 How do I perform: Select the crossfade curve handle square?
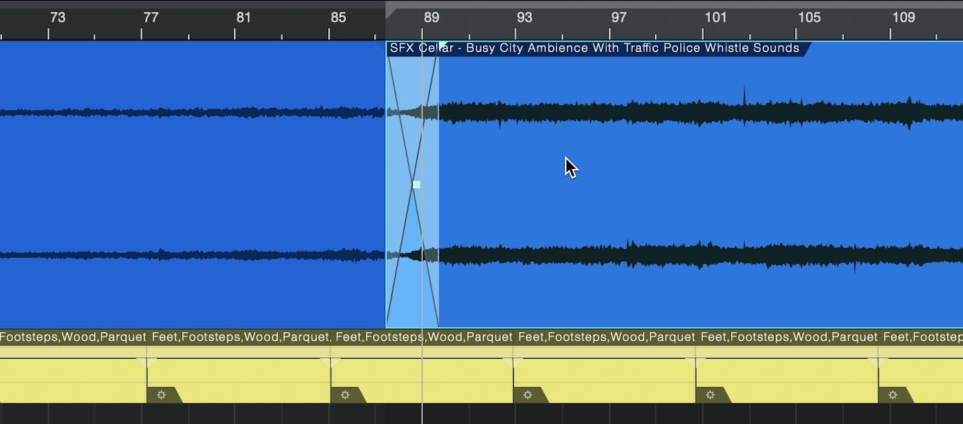point(416,184)
